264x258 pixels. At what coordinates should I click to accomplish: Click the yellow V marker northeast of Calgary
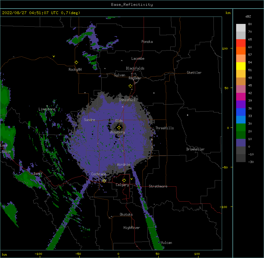[x=131, y=179]
